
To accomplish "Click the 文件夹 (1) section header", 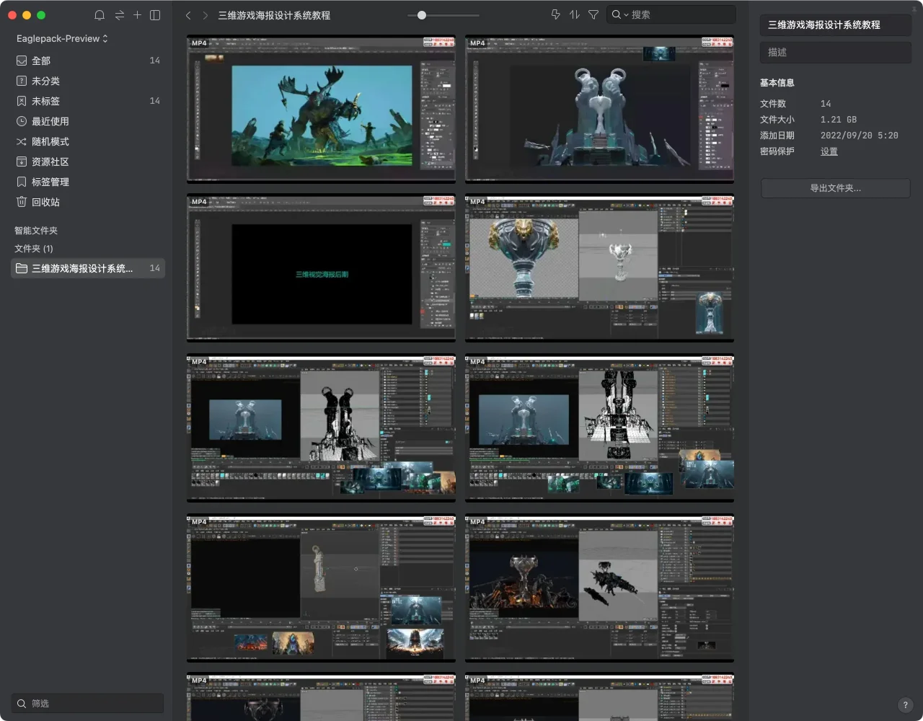I will point(34,249).
